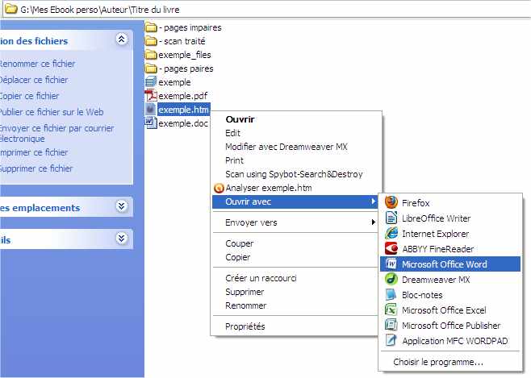Click the icon of exemple.htm file

(x=151, y=109)
